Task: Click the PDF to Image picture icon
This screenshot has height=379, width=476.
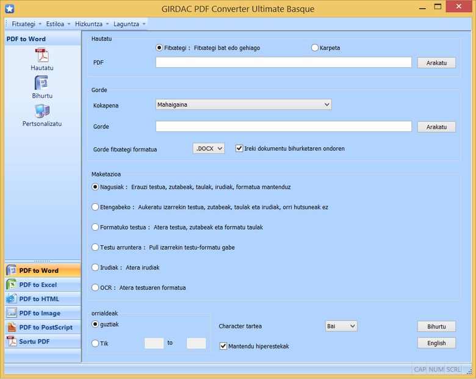Action: pos(12,312)
